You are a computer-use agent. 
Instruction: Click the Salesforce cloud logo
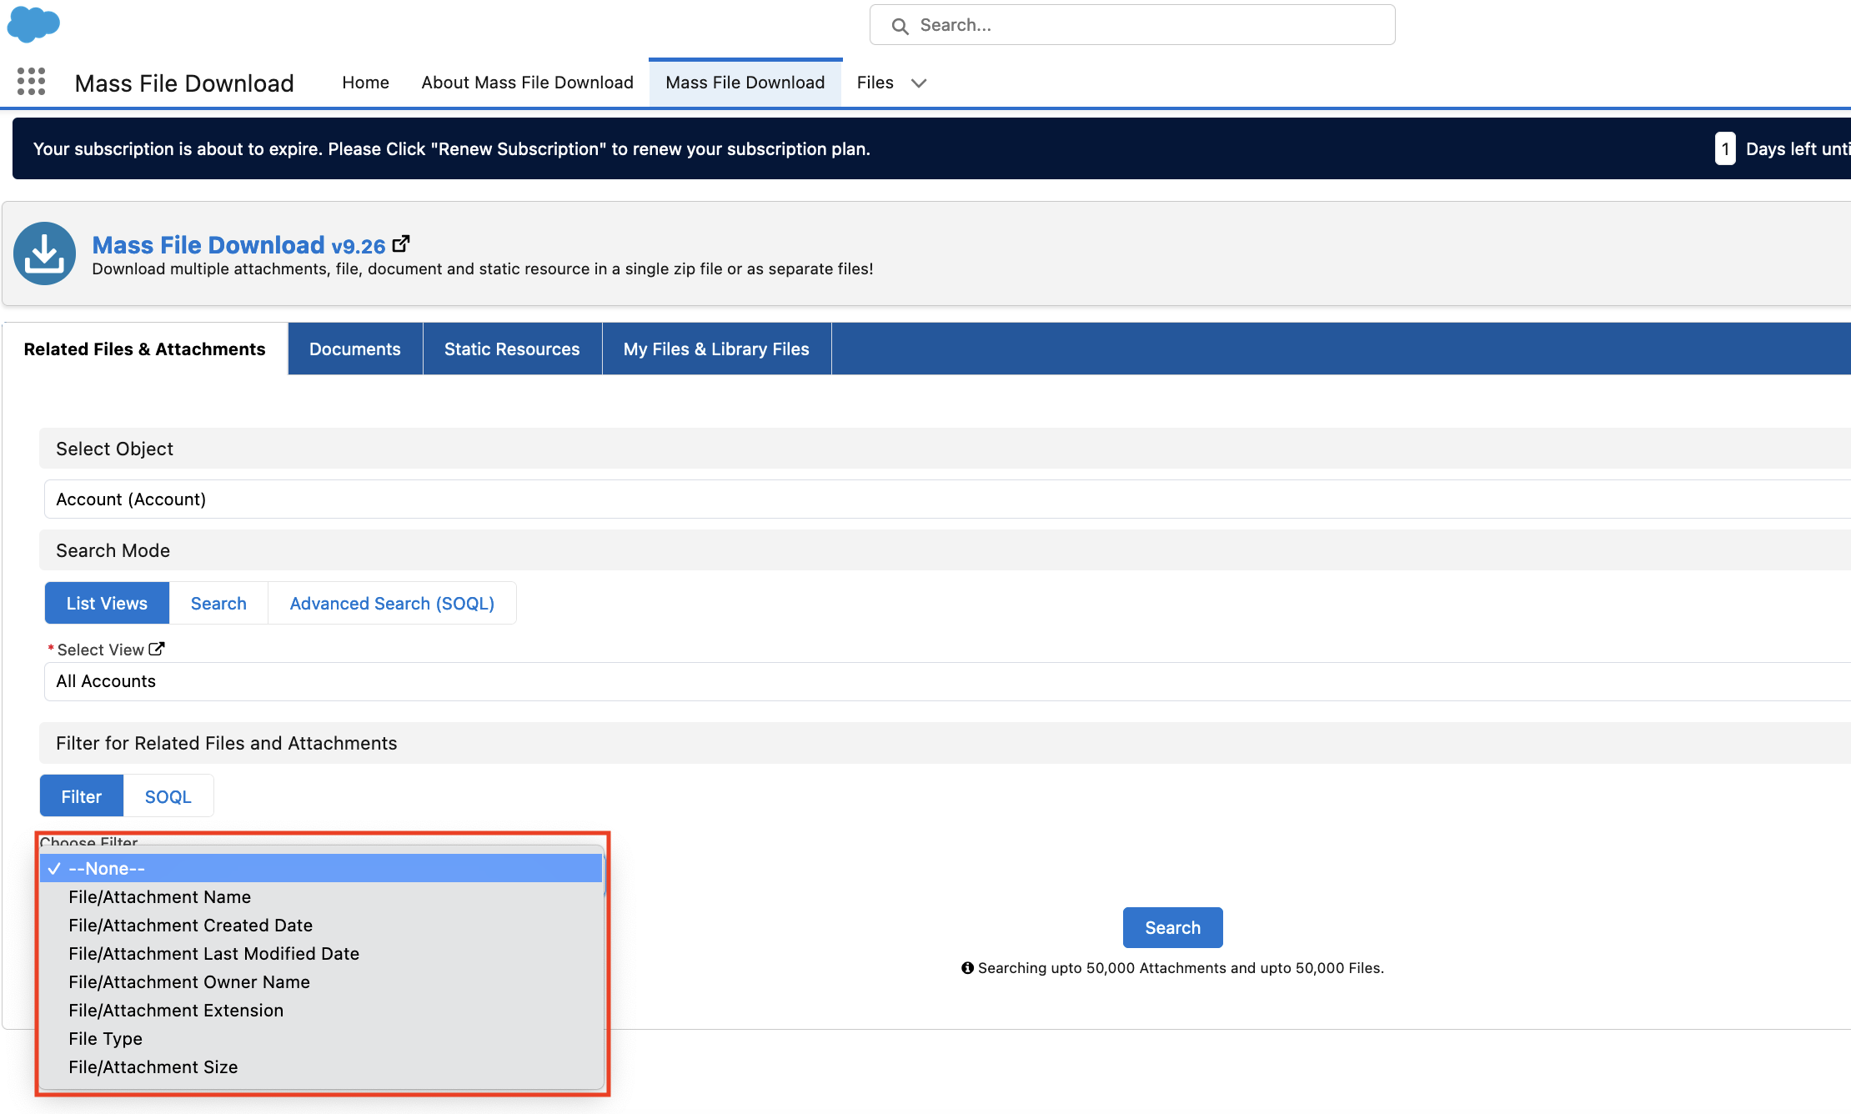(33, 24)
